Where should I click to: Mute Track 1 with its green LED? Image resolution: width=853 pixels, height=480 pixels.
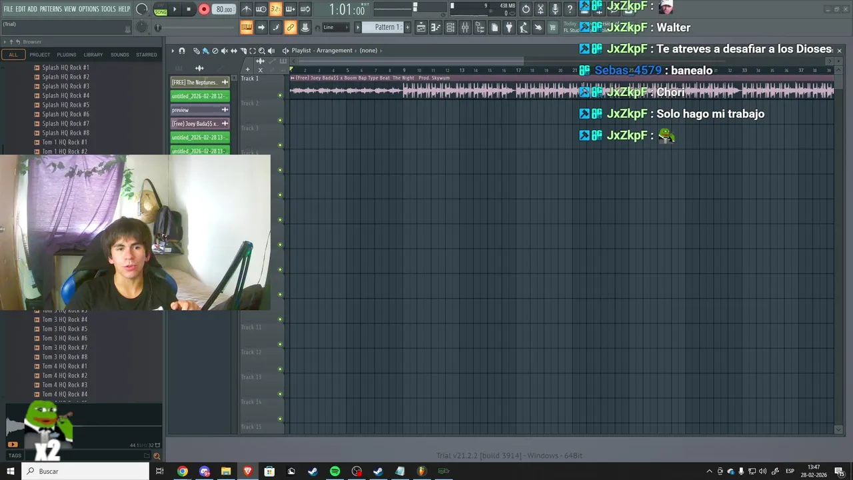pos(280,95)
